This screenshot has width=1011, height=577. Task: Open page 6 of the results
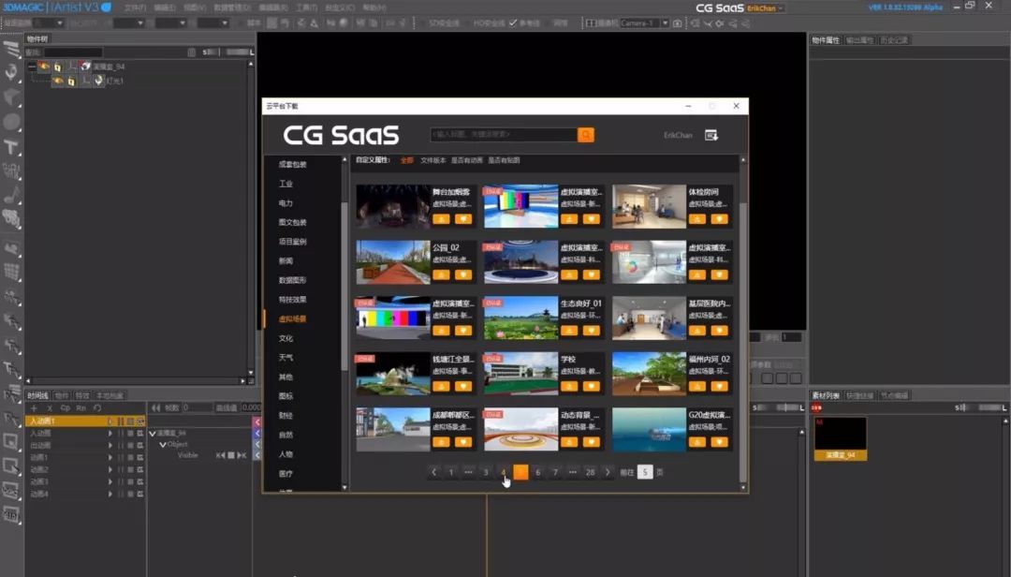coord(537,472)
